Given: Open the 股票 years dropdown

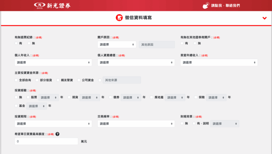Looking at the screenshot, I should coord(49,97).
